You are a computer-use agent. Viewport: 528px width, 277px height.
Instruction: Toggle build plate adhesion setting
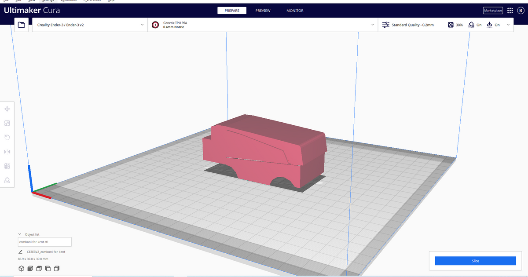[494, 25]
